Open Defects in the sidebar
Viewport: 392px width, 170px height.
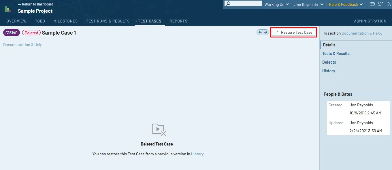pos(329,62)
